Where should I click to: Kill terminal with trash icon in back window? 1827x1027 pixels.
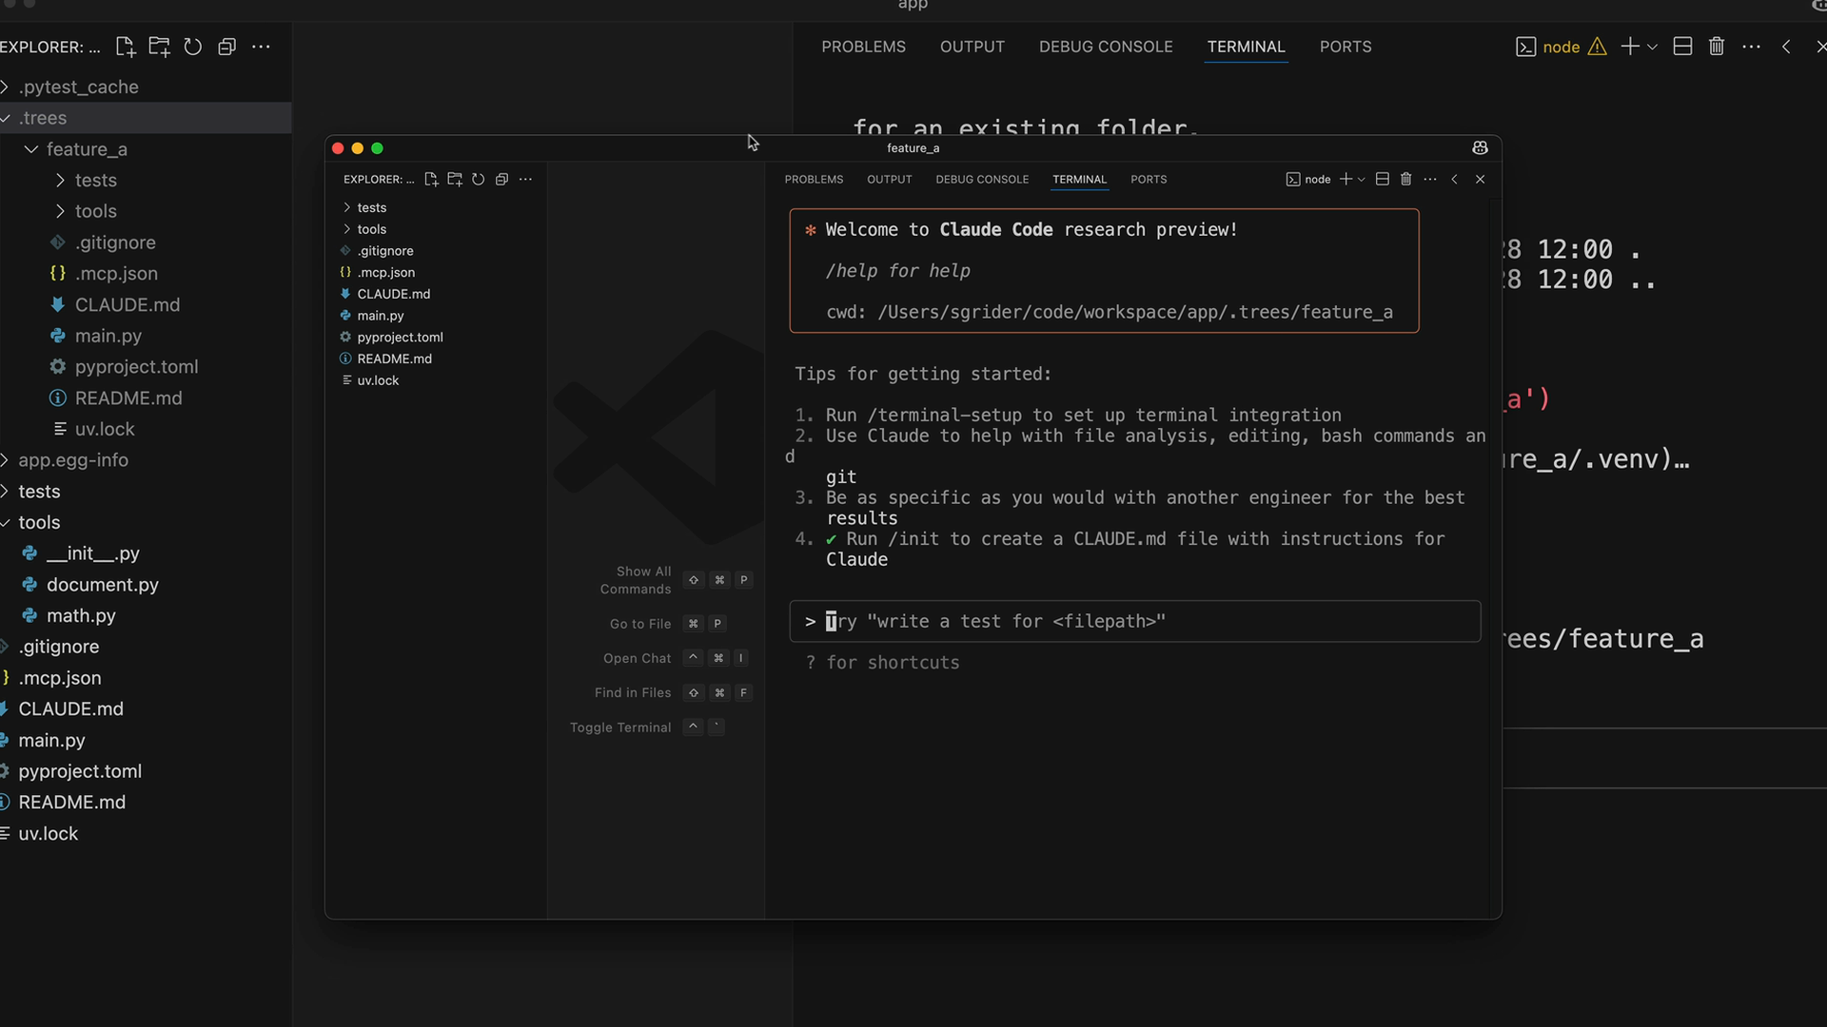(1717, 47)
